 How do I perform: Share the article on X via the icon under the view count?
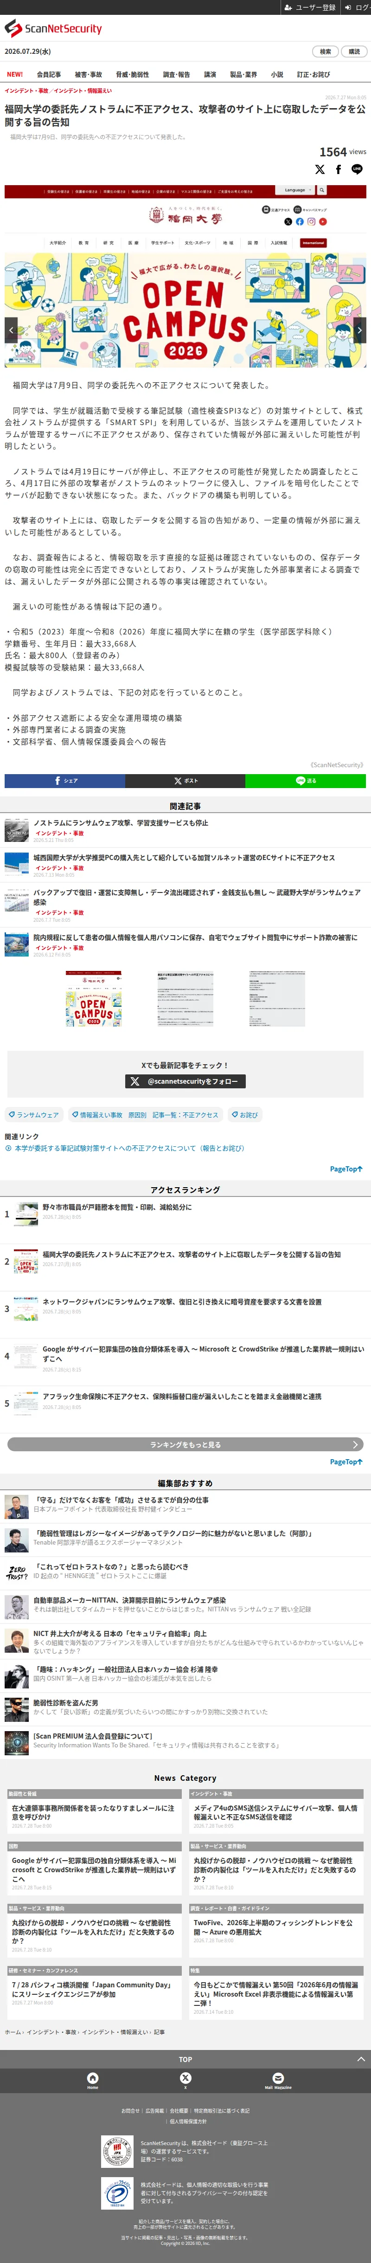point(319,169)
